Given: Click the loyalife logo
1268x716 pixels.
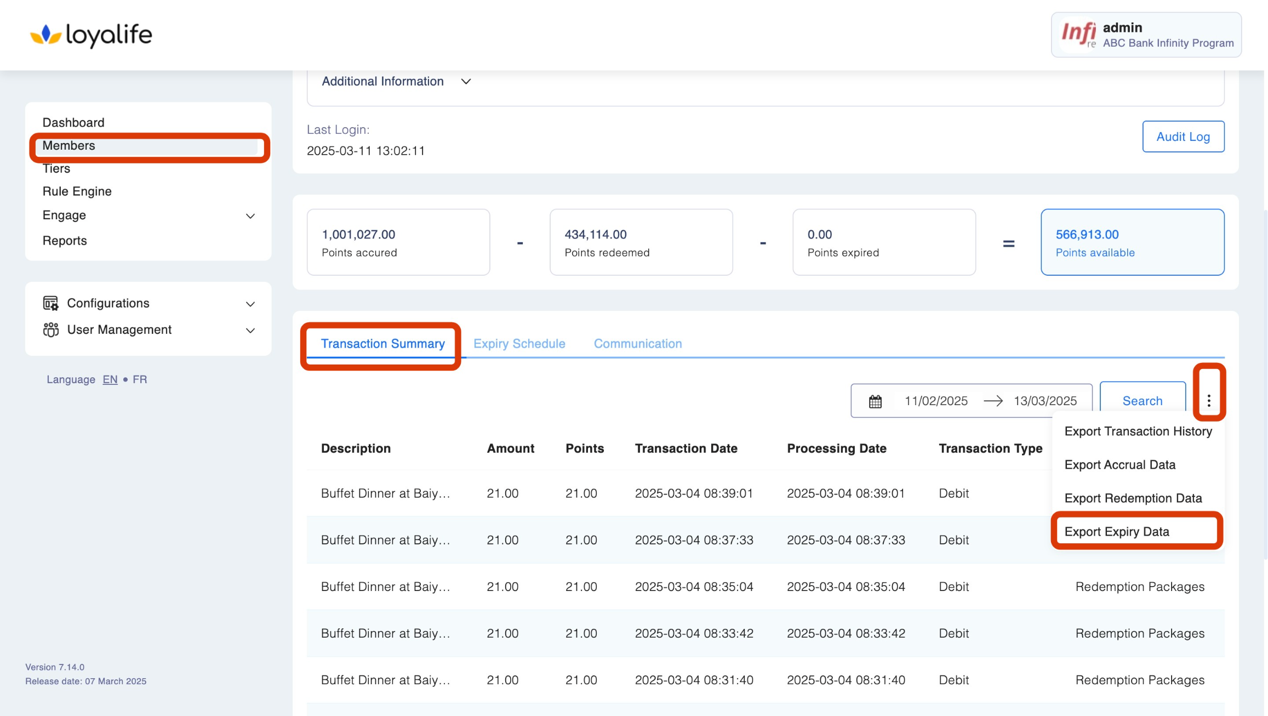Looking at the screenshot, I should (91, 35).
